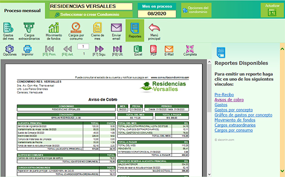
Task: Open Cargos por consumo report link
Action: click(234, 130)
